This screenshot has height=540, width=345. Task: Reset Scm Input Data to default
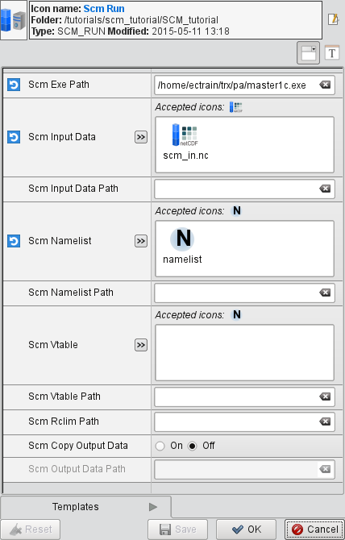(x=14, y=137)
